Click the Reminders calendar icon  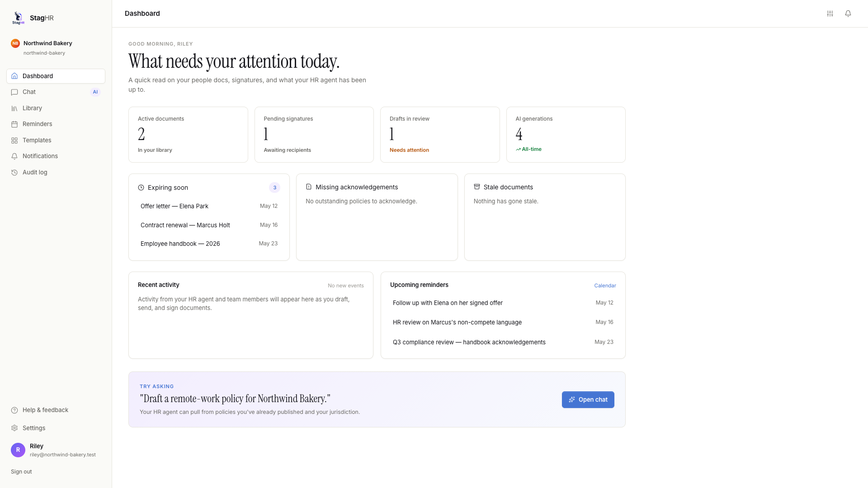click(14, 124)
